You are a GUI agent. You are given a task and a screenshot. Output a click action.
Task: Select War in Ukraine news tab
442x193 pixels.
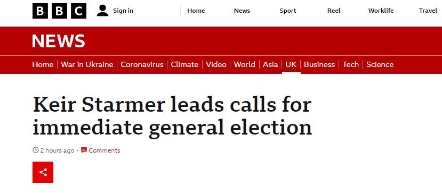87,65
